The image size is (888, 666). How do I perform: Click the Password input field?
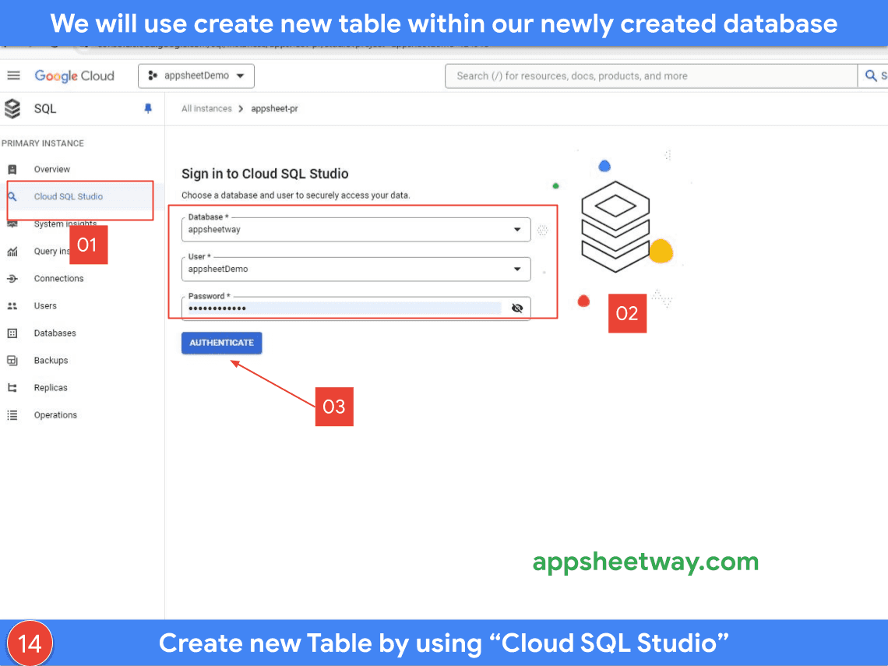click(343, 308)
